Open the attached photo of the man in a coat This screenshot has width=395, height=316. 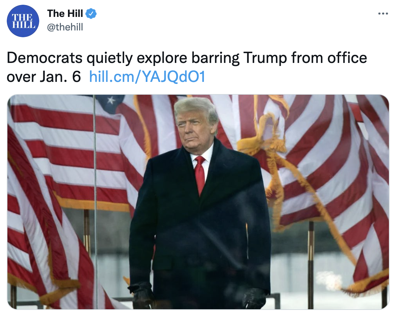198,202
